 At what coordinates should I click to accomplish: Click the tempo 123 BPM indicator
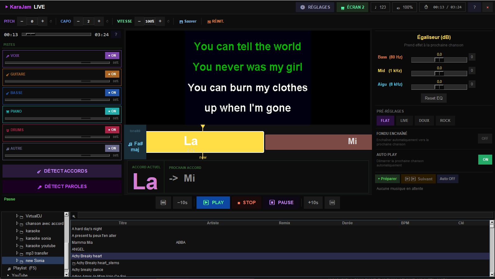click(x=380, y=7)
